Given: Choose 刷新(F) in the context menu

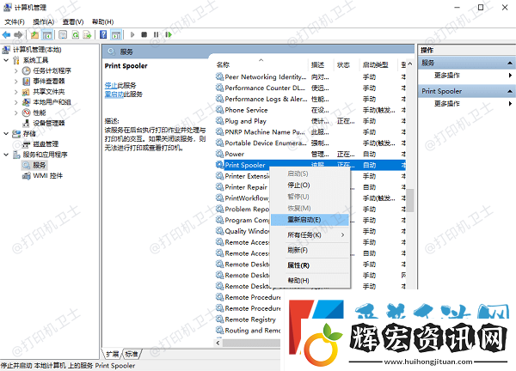Looking at the screenshot, I should point(310,250).
